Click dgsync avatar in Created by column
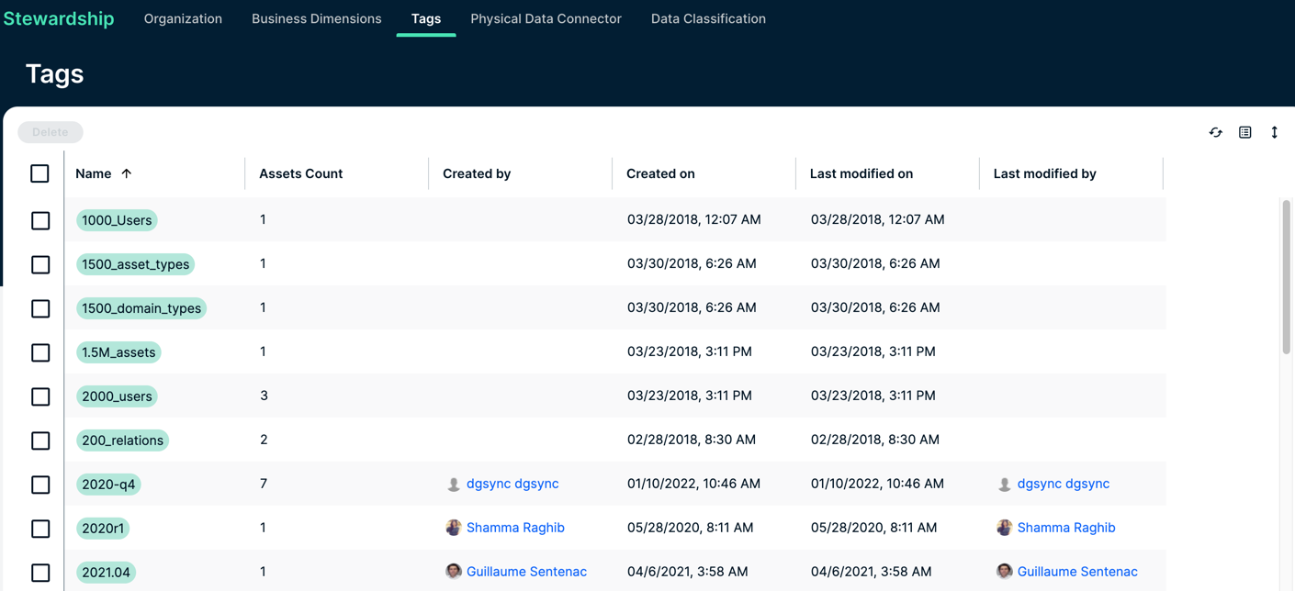This screenshot has height=591, width=1295. (x=454, y=484)
